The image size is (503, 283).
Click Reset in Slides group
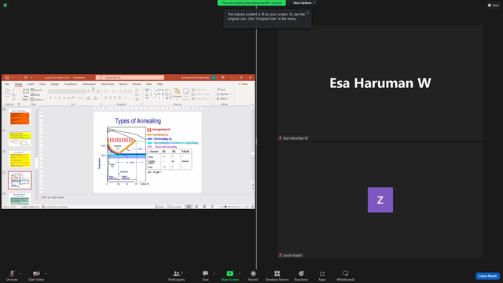pyautogui.click(x=35, y=94)
